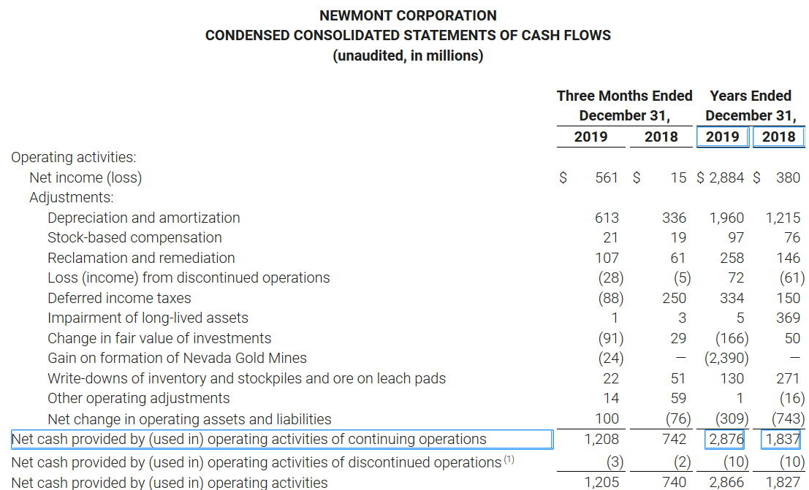Viewport: 809px width, 490px height.
Task: Select the total operating activities value 2,866
Action: click(726, 482)
